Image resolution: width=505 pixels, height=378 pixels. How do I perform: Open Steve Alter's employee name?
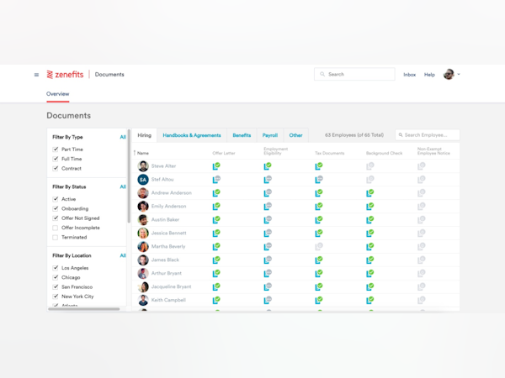(x=163, y=166)
